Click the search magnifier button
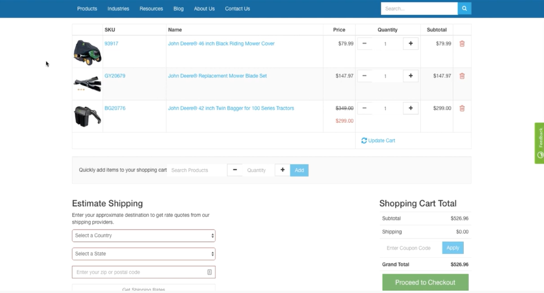 pyautogui.click(x=464, y=9)
